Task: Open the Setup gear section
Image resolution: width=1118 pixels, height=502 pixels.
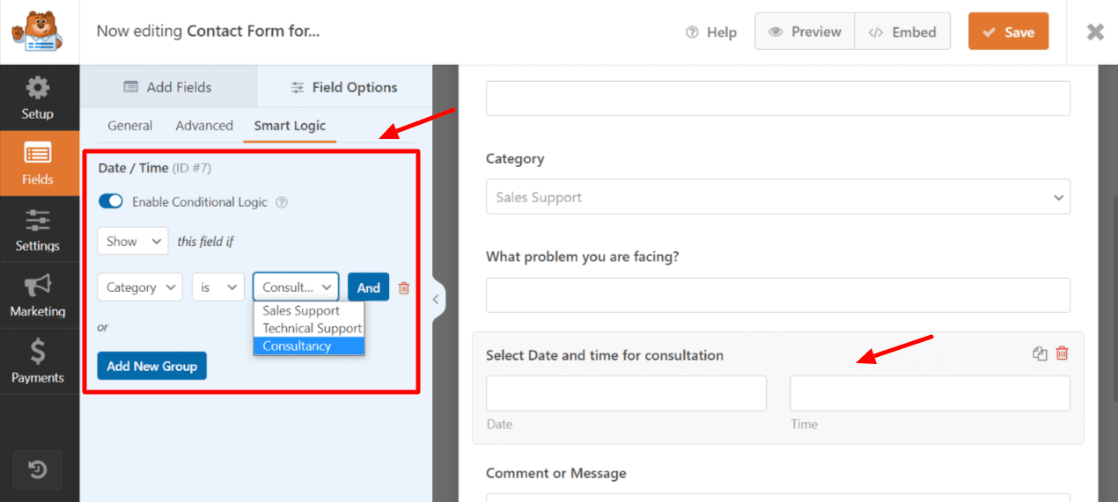Action: pos(38,98)
